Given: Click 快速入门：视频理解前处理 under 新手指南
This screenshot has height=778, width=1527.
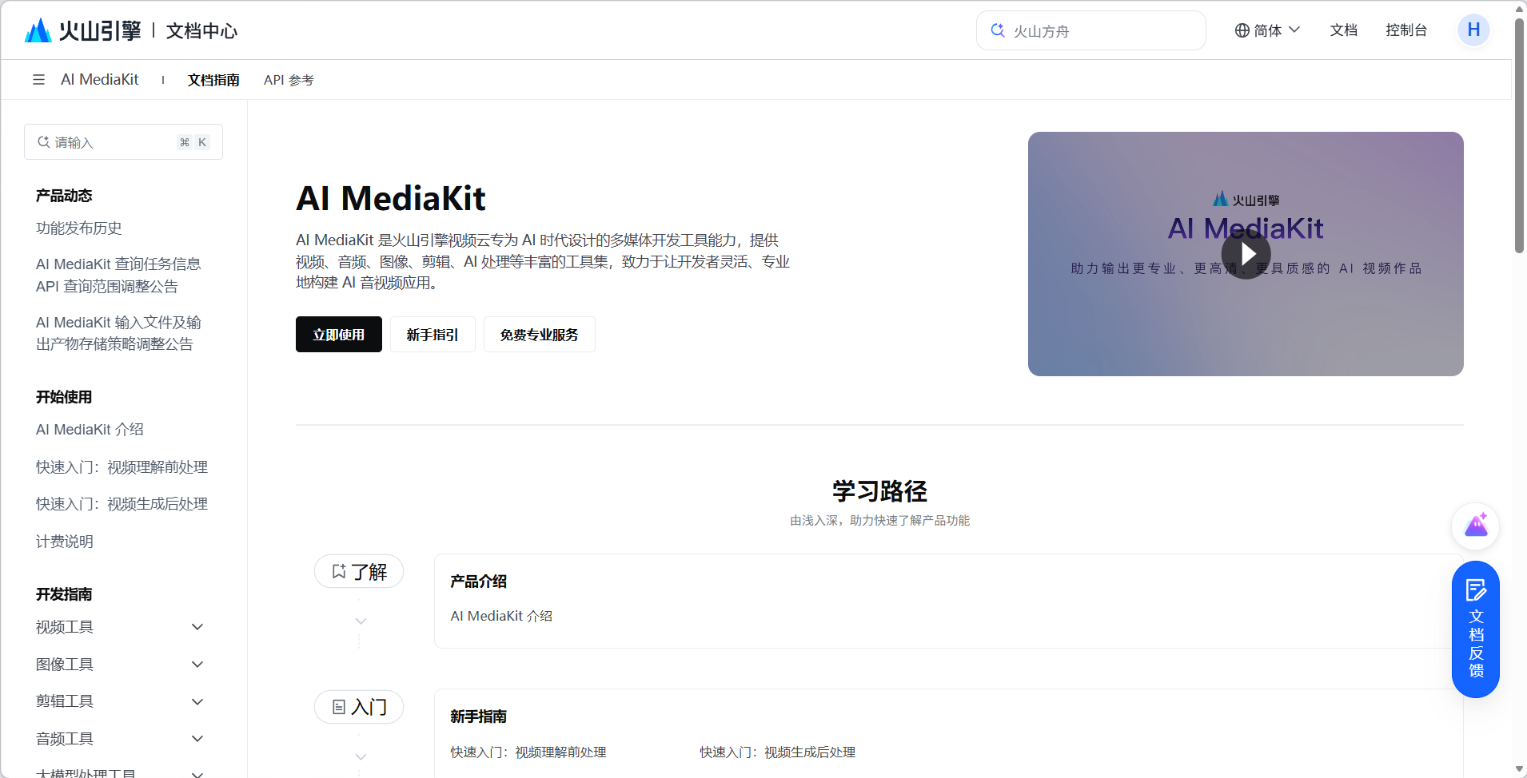Looking at the screenshot, I should 528,752.
